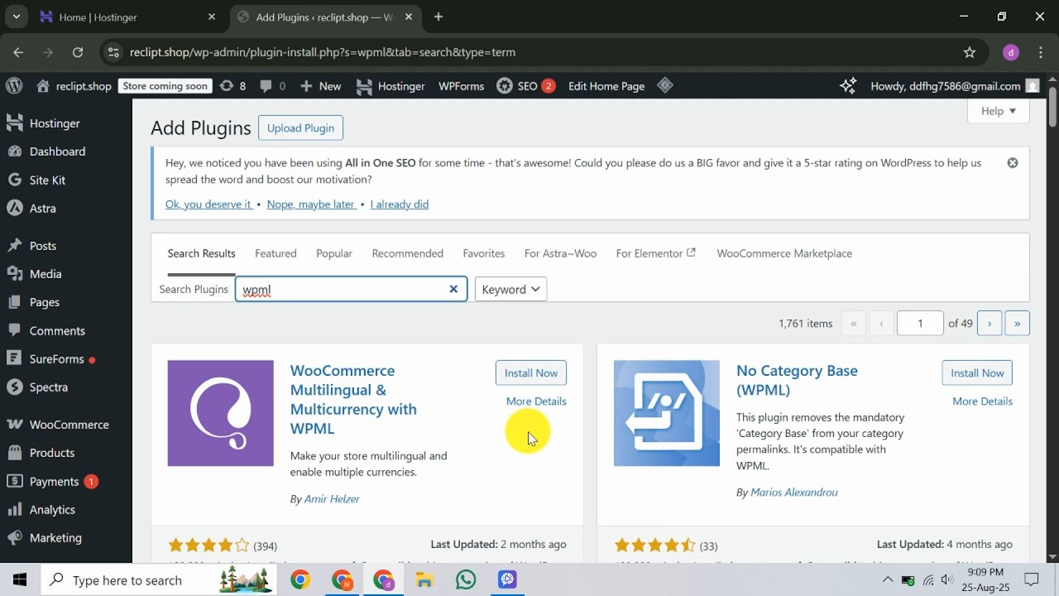The image size is (1059, 596).
Task: Open comments bubble in admin bar
Action: (272, 85)
